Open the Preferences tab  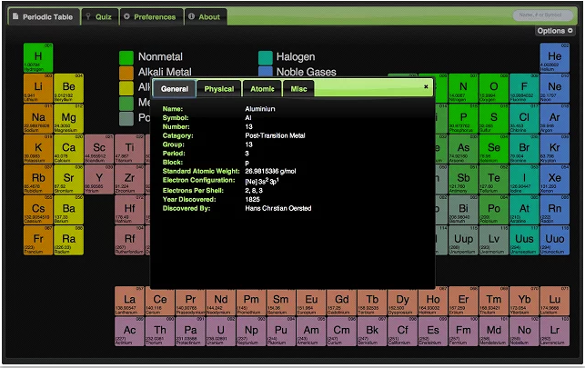coord(150,16)
